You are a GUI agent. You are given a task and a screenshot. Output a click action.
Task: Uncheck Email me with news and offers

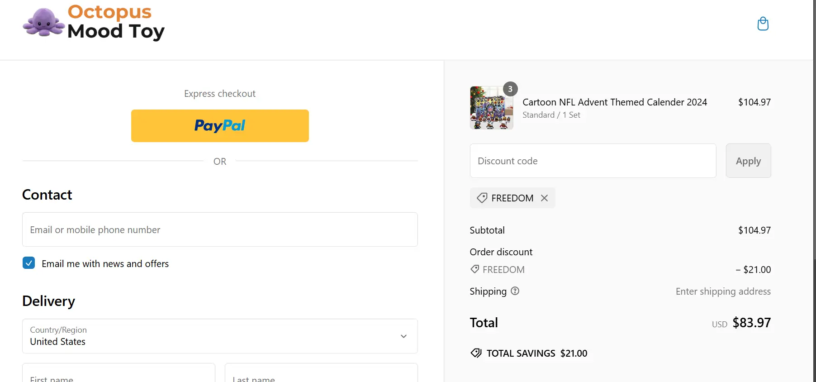click(x=29, y=263)
